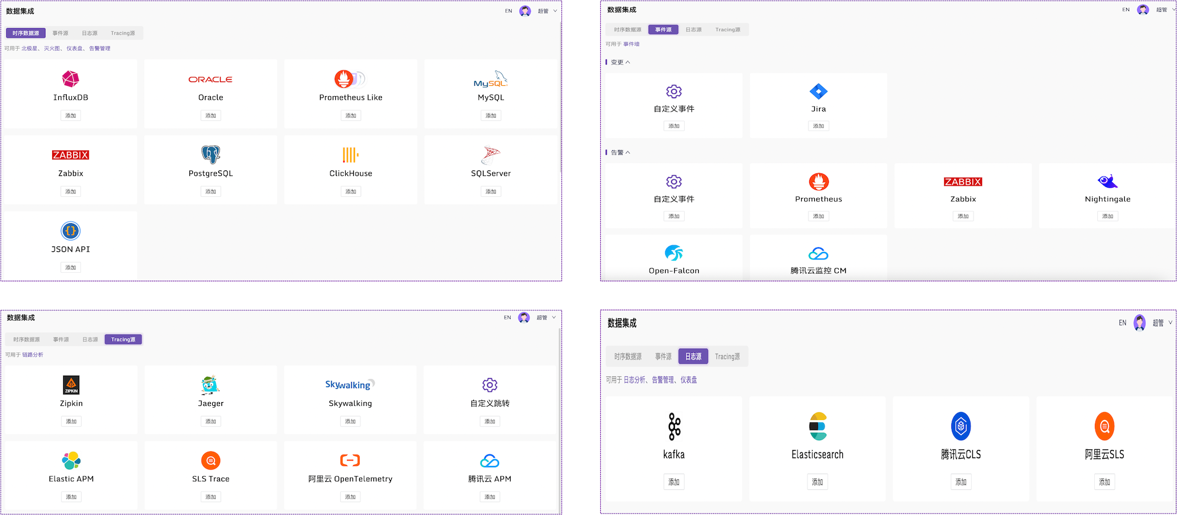Image resolution: width=1177 pixels, height=515 pixels.
Task: Click the Jaeger mascot icon
Action: coord(210,384)
